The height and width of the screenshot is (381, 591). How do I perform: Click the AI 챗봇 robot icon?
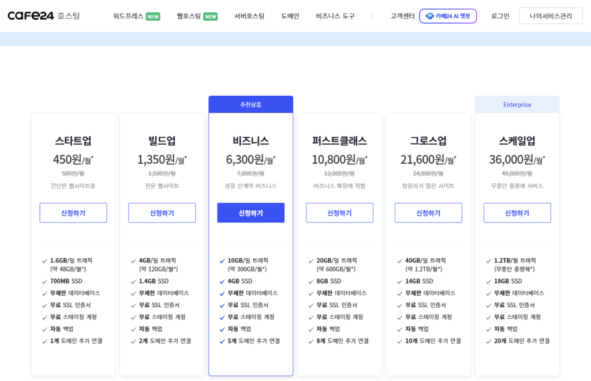[429, 16]
